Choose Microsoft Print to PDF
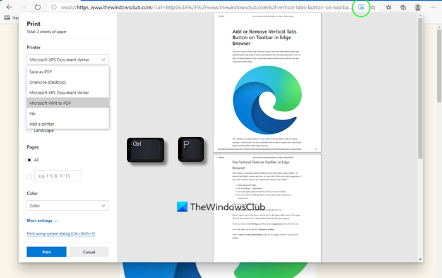This screenshot has height=278, width=442. 68,103
